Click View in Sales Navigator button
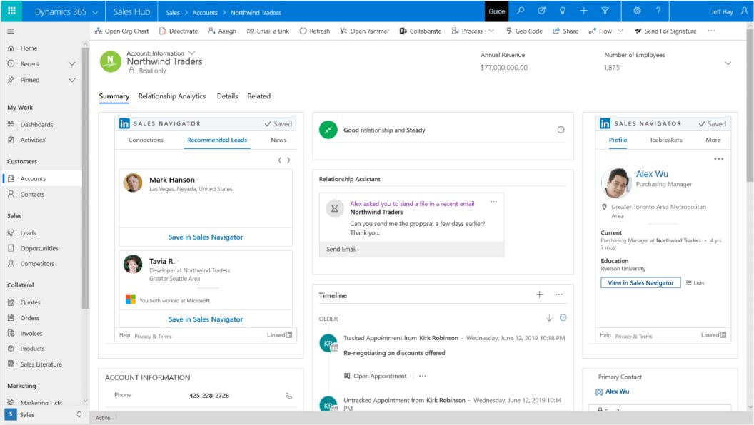754x425 pixels. click(640, 283)
